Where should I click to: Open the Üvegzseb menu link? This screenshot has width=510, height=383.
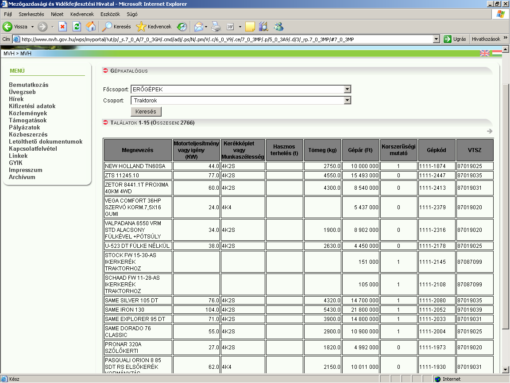tap(22, 92)
